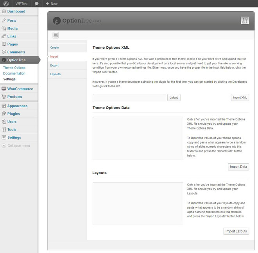Open the WooCommerce menu label
Image resolution: width=258 pixels, height=253 pixels.
(20, 89)
